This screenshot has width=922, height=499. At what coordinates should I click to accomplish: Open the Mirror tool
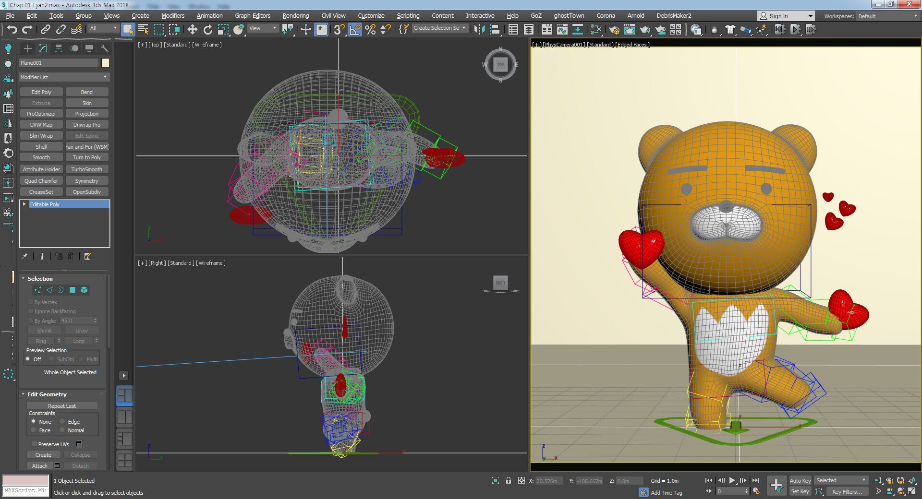click(x=479, y=30)
